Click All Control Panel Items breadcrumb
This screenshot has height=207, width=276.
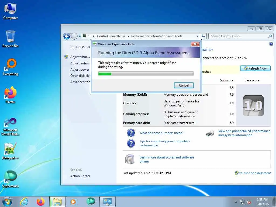pyautogui.click(x=109, y=36)
